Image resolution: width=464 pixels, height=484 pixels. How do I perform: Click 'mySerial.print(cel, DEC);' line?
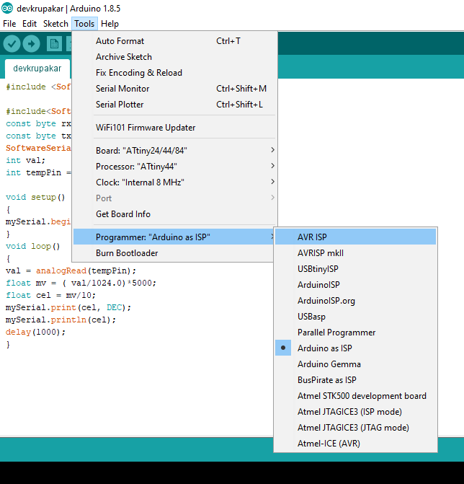68,308
